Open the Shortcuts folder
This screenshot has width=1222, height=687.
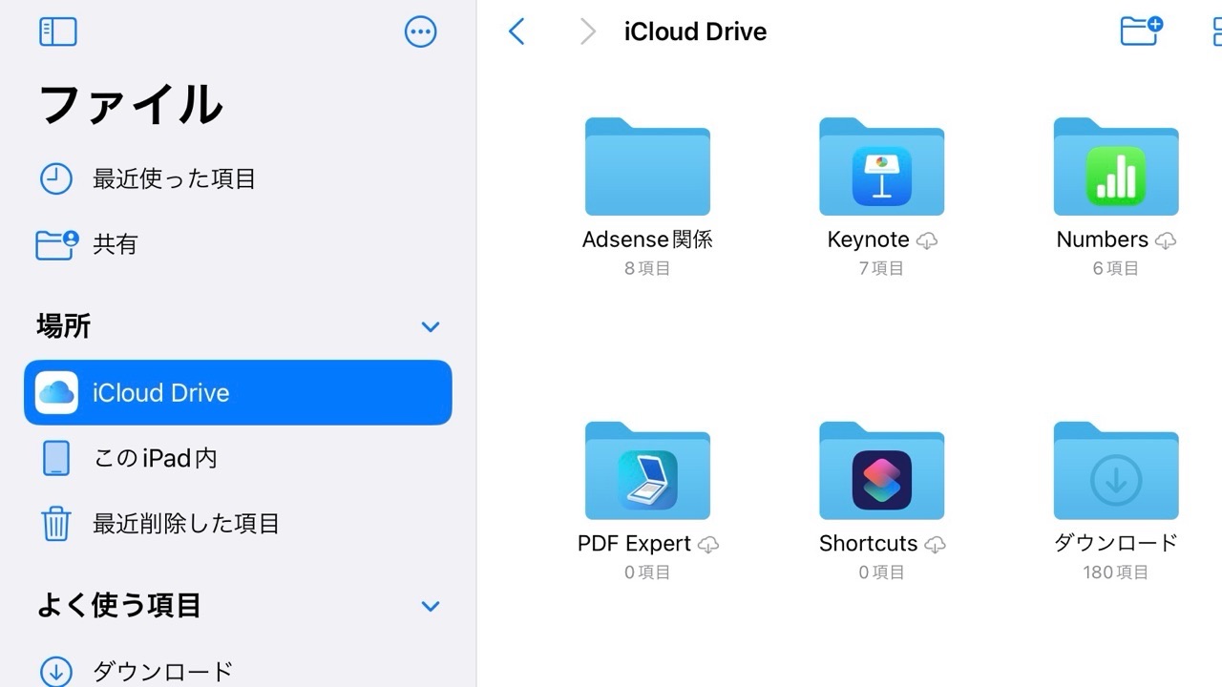pos(881,471)
